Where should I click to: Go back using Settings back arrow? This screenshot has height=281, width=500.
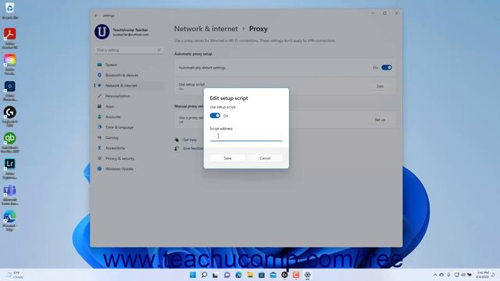96,16
